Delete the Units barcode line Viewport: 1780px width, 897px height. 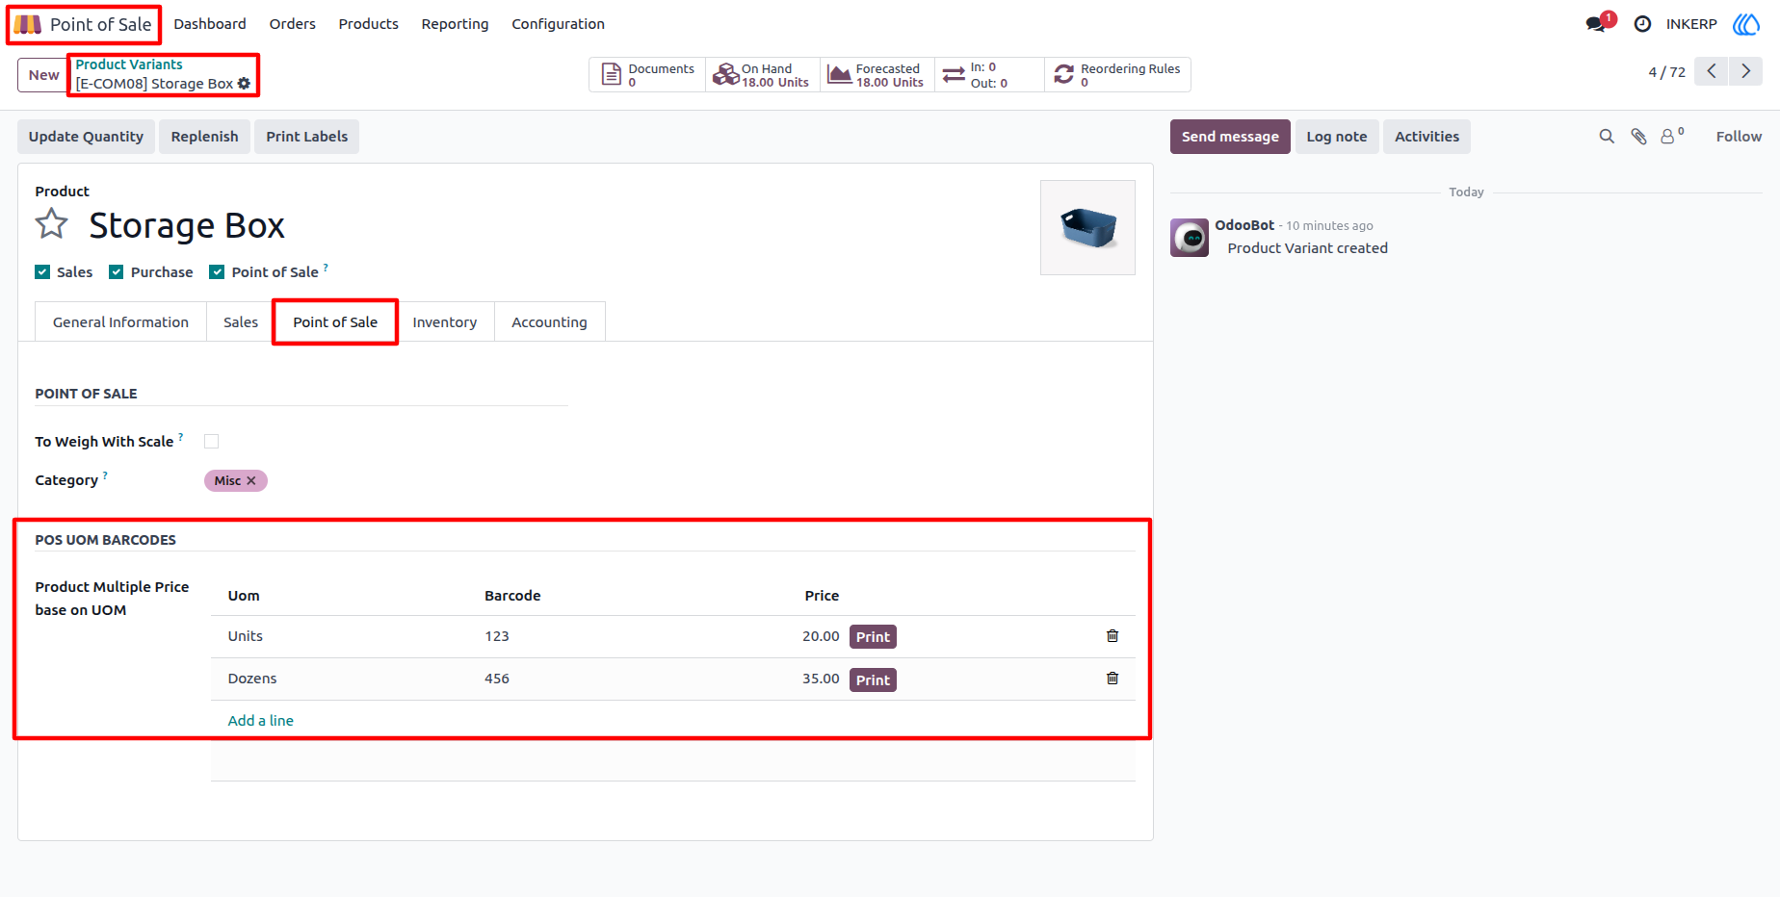(1112, 636)
